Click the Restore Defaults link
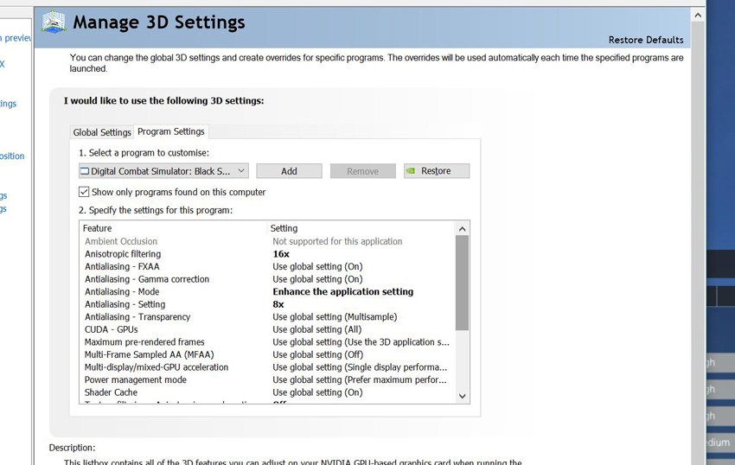The image size is (735, 465). tap(646, 40)
